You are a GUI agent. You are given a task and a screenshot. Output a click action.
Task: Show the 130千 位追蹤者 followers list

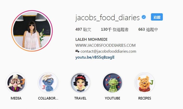(115, 29)
